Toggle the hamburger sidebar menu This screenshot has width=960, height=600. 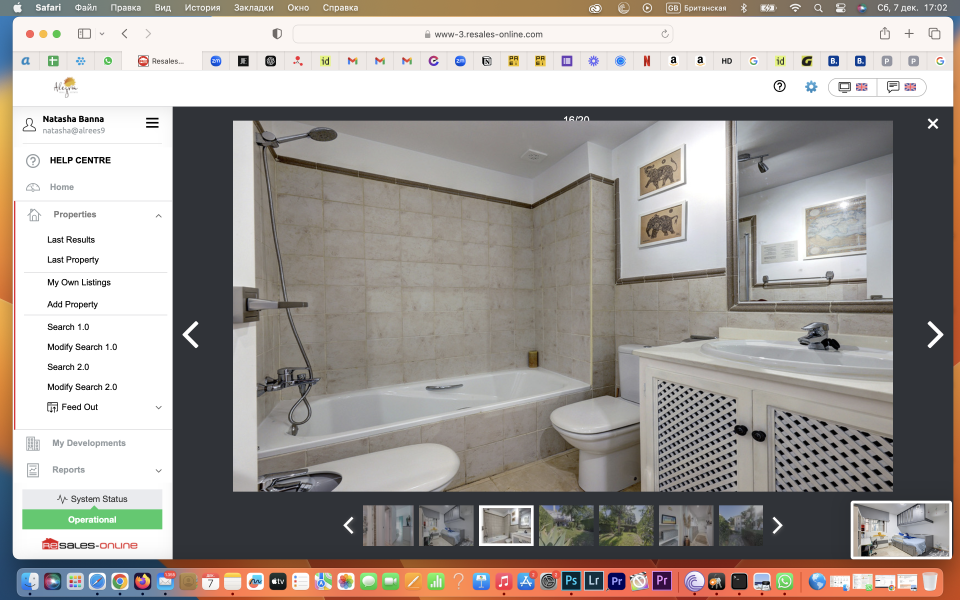click(x=152, y=123)
